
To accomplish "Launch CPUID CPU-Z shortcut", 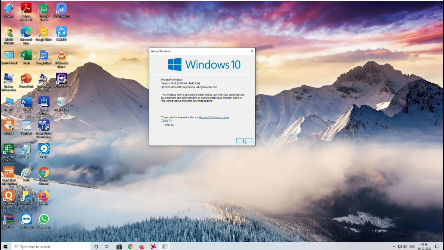I will coord(61,81).
